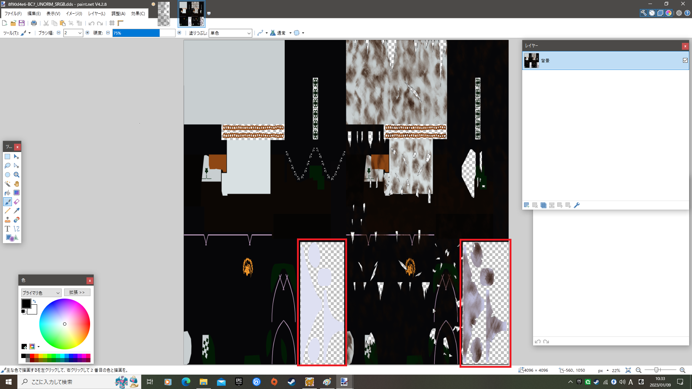Open the 編集(E) menu
This screenshot has height=389, width=692.
34,13
